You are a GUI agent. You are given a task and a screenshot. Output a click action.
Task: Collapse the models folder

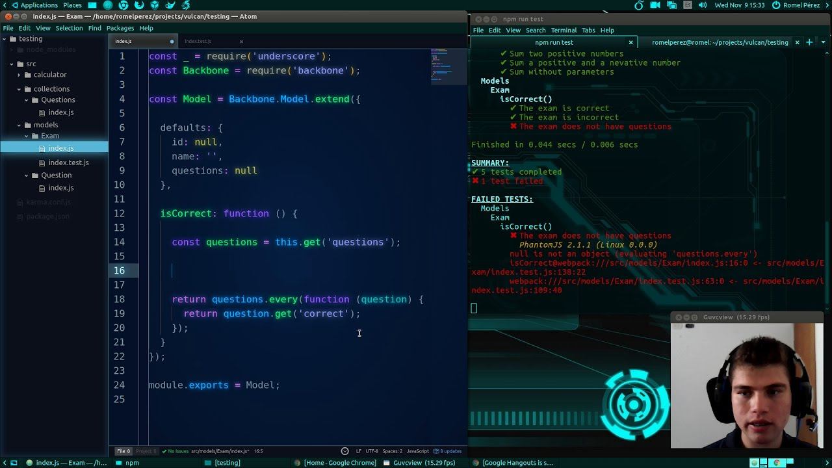pyautogui.click(x=19, y=125)
